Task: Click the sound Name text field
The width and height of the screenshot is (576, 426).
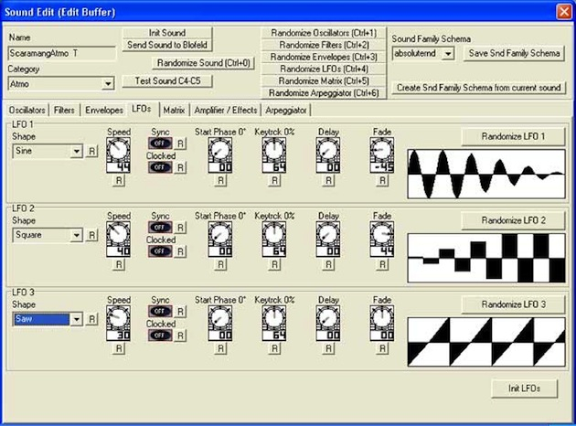Action: pyautogui.click(x=61, y=53)
